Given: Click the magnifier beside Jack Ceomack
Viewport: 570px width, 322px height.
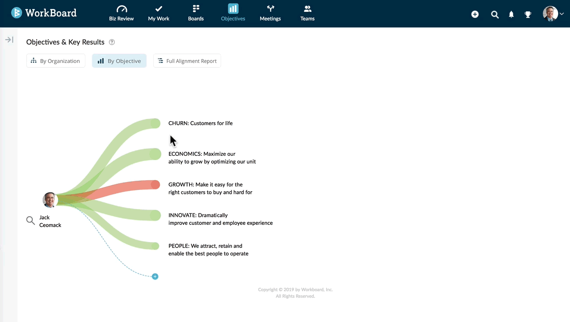Looking at the screenshot, I should tap(31, 220).
